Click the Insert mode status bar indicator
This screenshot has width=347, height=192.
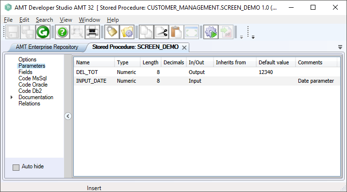94,188
